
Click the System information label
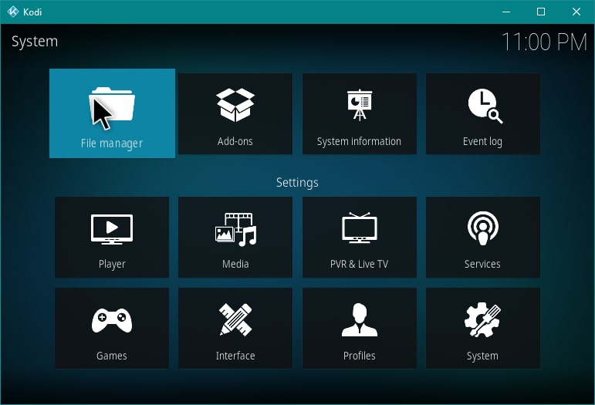point(359,141)
